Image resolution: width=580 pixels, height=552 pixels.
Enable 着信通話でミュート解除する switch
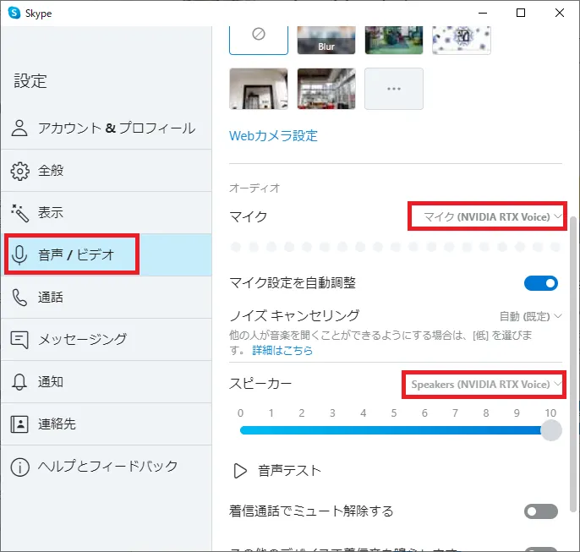tap(541, 511)
